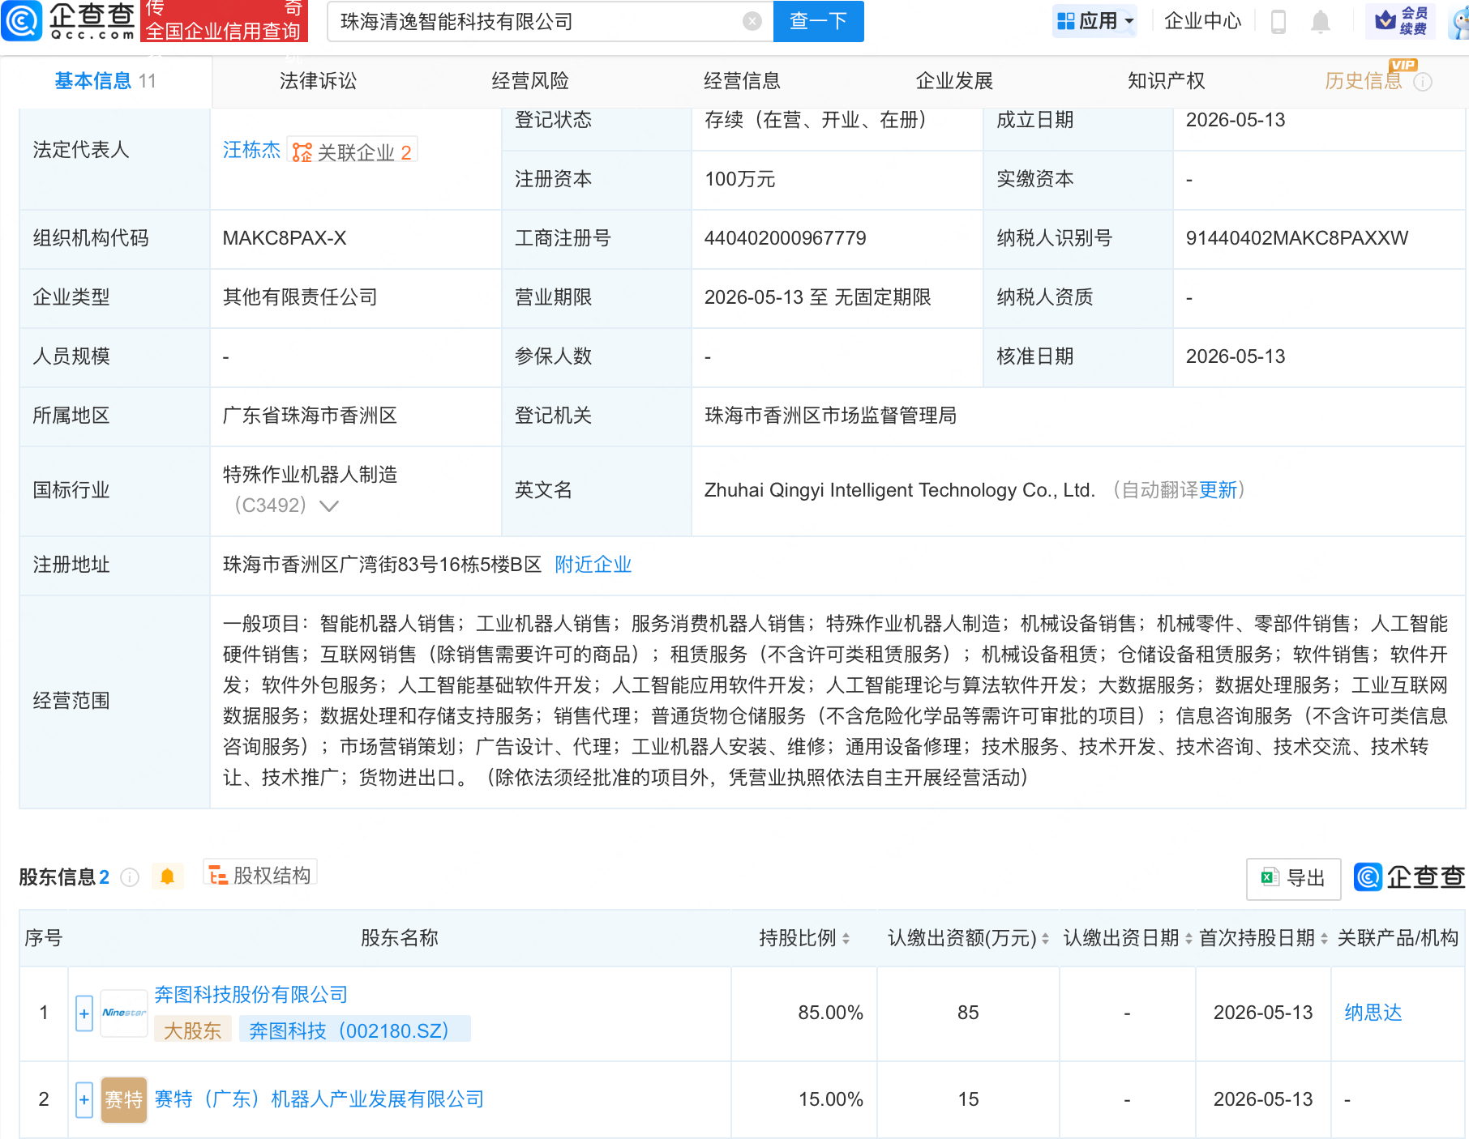The width and height of the screenshot is (1469, 1139).
Task: Open 股权结构 equity structure view
Action: (x=259, y=874)
